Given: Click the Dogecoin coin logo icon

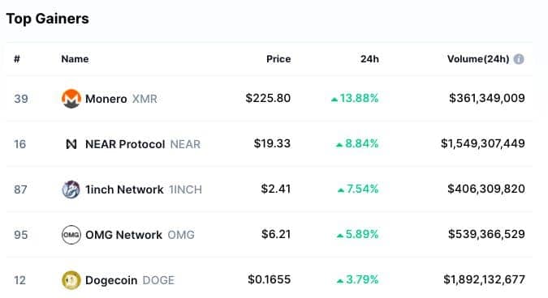Looking at the screenshot, I should coord(71,280).
